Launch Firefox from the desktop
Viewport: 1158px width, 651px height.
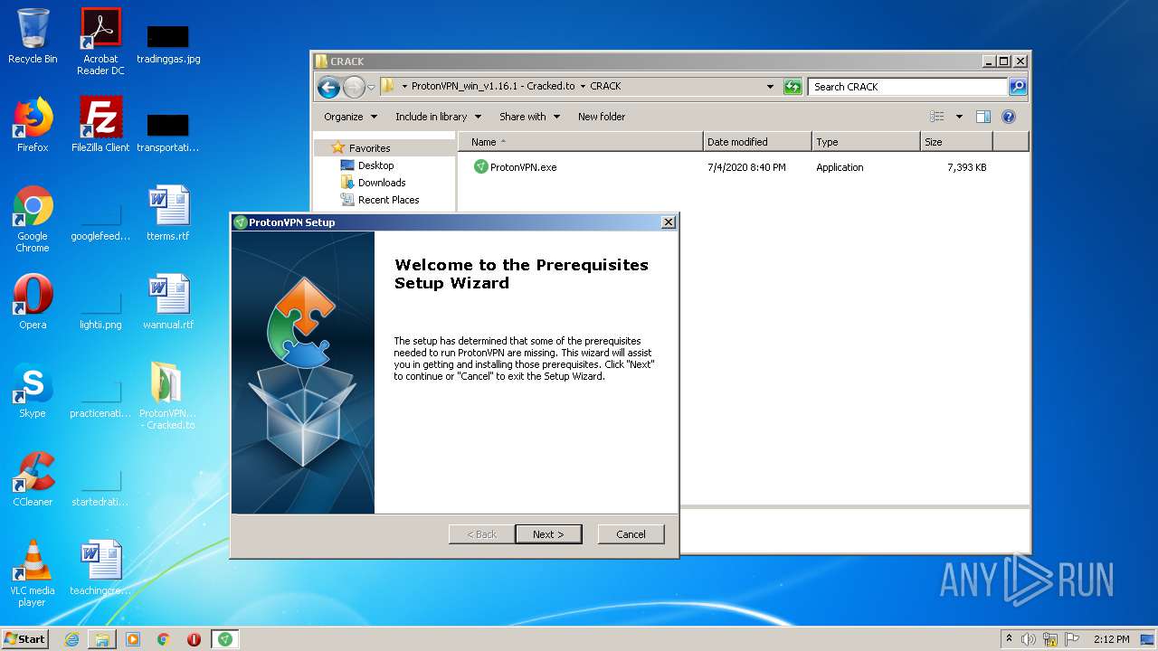click(x=33, y=125)
